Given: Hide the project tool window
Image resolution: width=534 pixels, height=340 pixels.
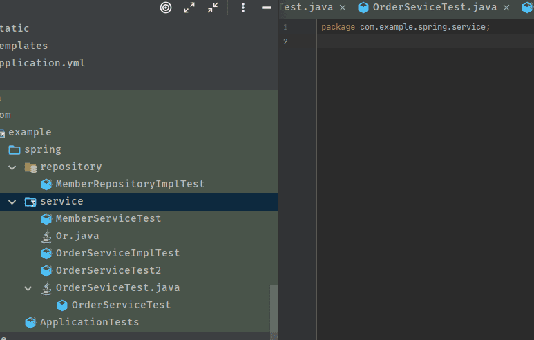Looking at the screenshot, I should point(267,8).
